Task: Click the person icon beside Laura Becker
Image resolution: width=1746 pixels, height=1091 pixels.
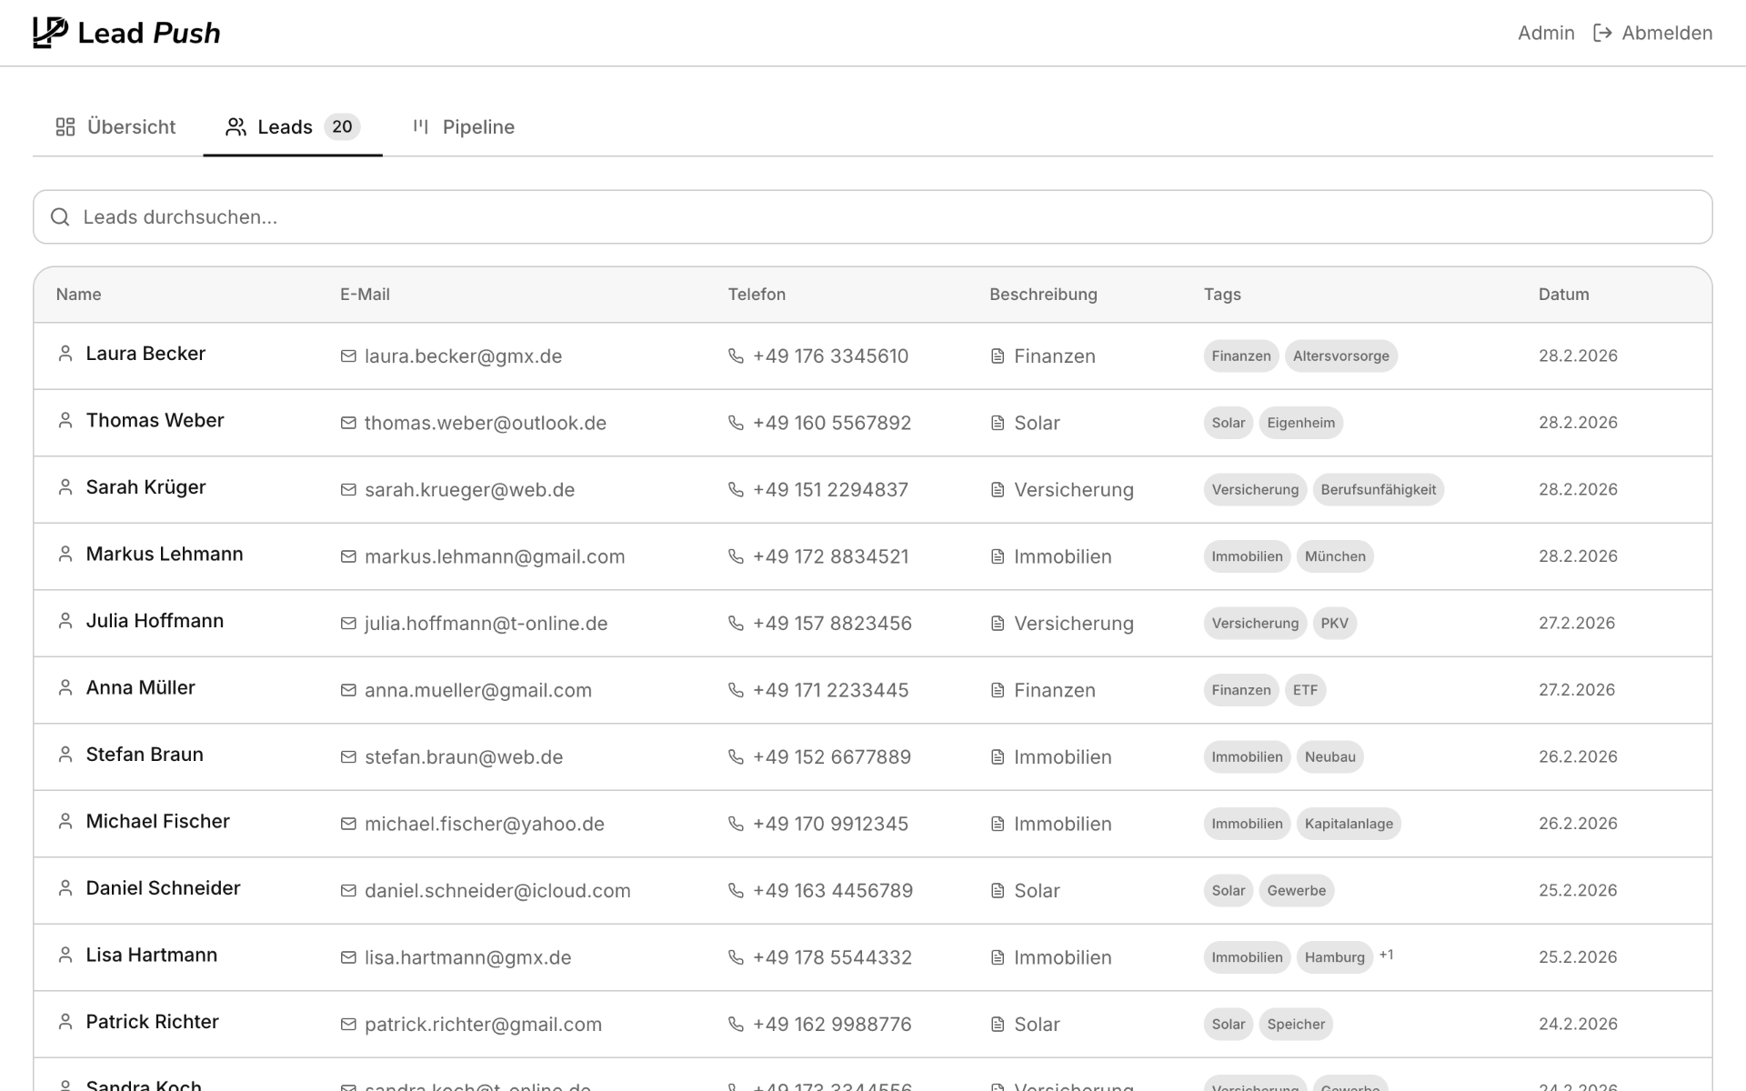Action: [65, 354]
